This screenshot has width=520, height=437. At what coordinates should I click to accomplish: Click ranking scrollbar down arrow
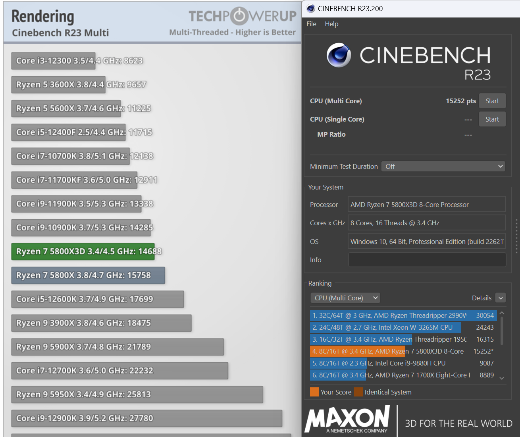(502, 378)
